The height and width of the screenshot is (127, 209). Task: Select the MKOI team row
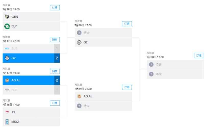click(31, 122)
